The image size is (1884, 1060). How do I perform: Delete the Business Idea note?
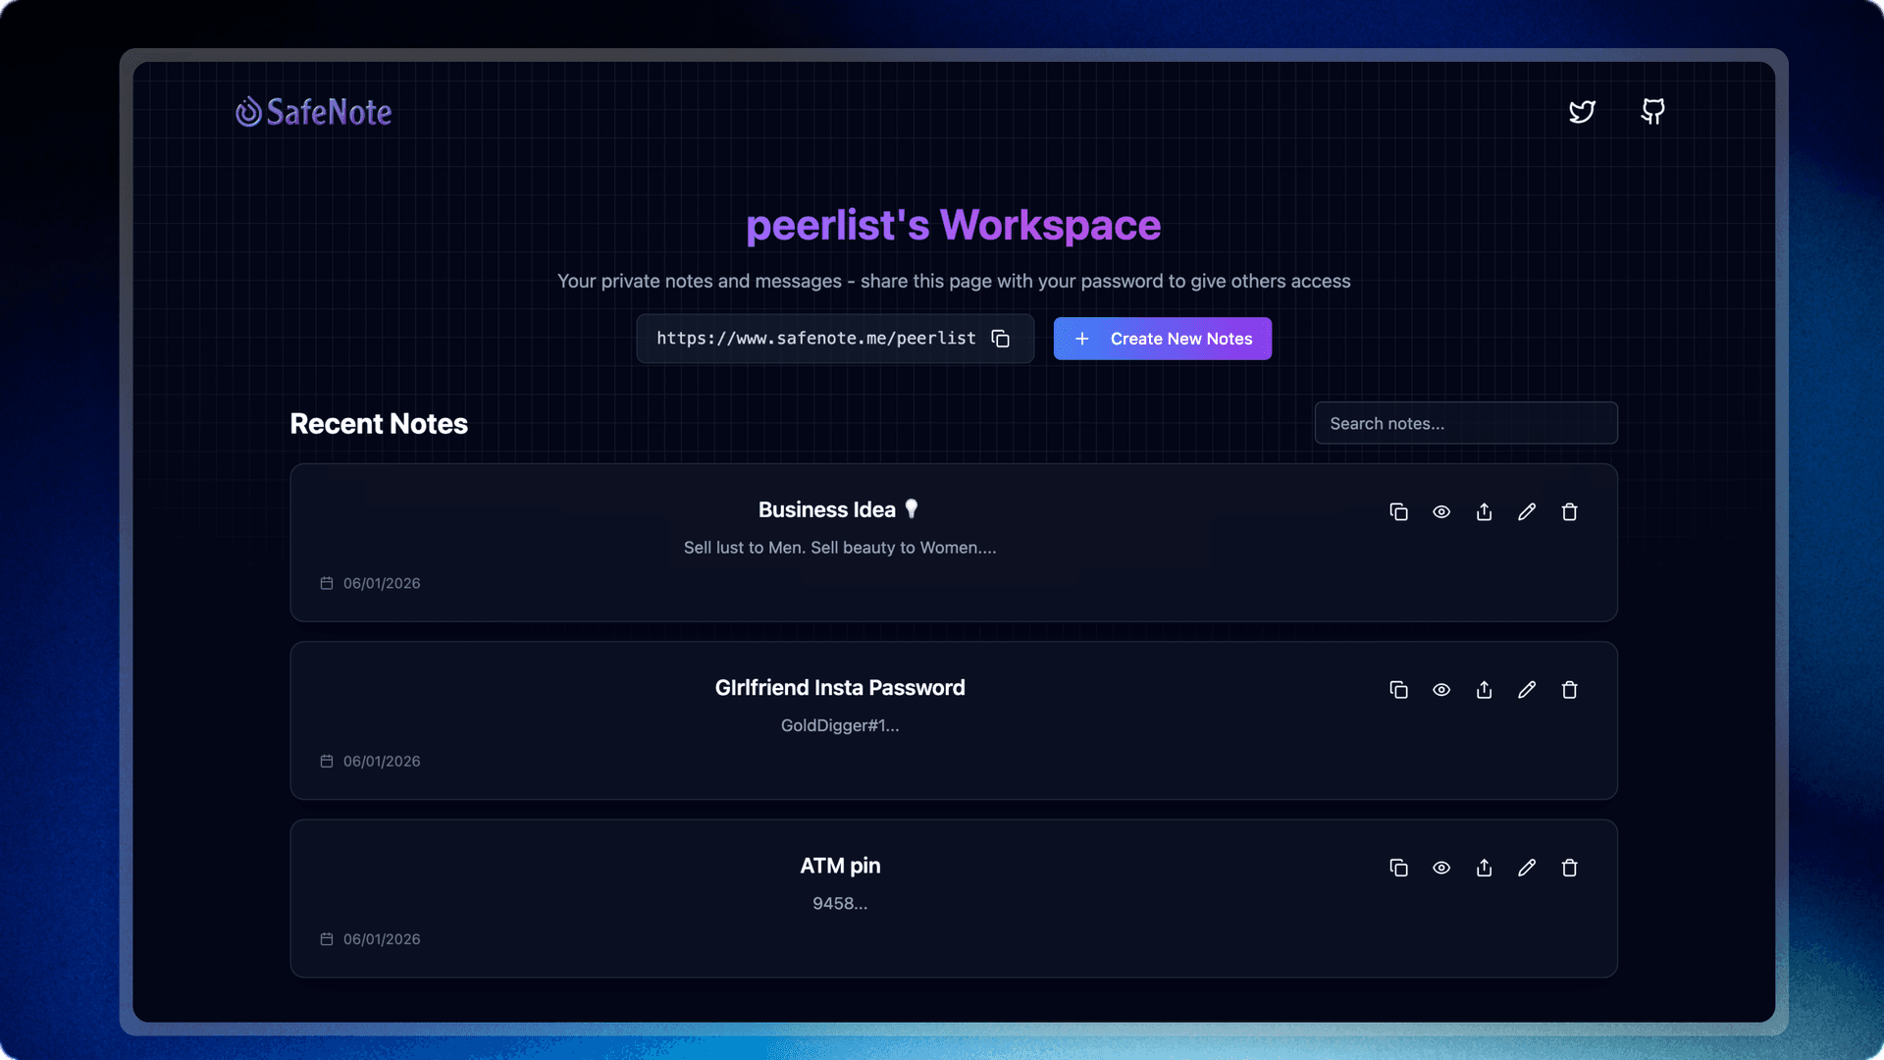(x=1570, y=511)
